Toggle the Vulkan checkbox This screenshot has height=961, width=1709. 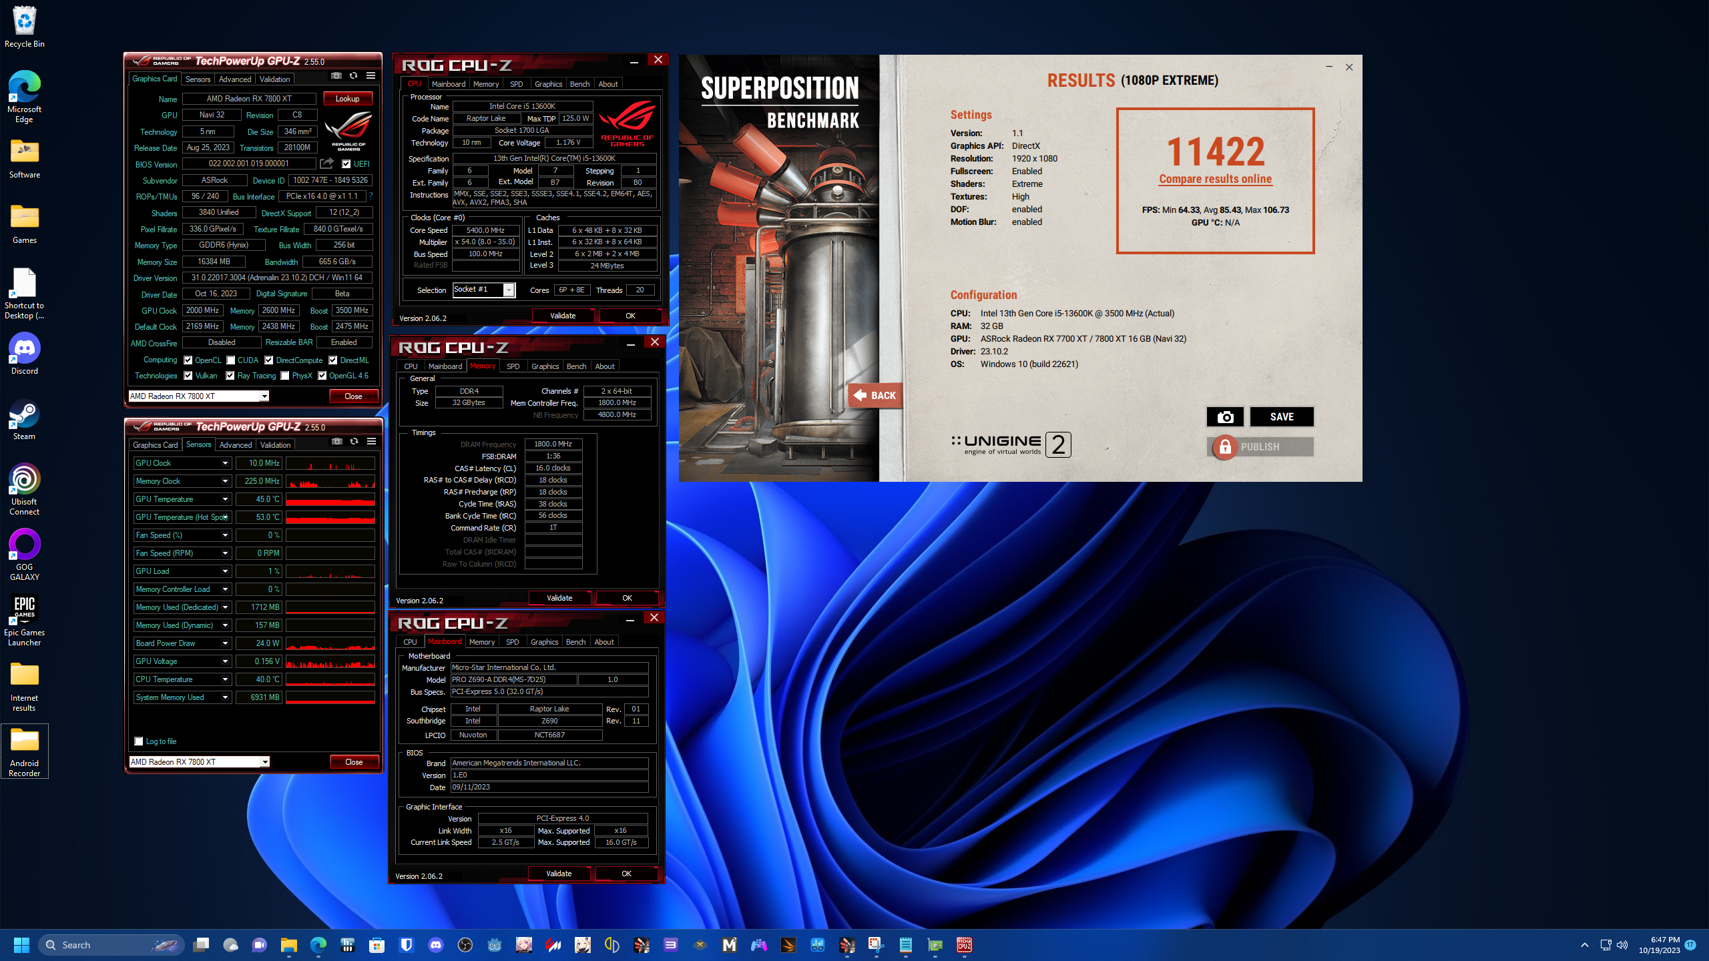pos(188,376)
